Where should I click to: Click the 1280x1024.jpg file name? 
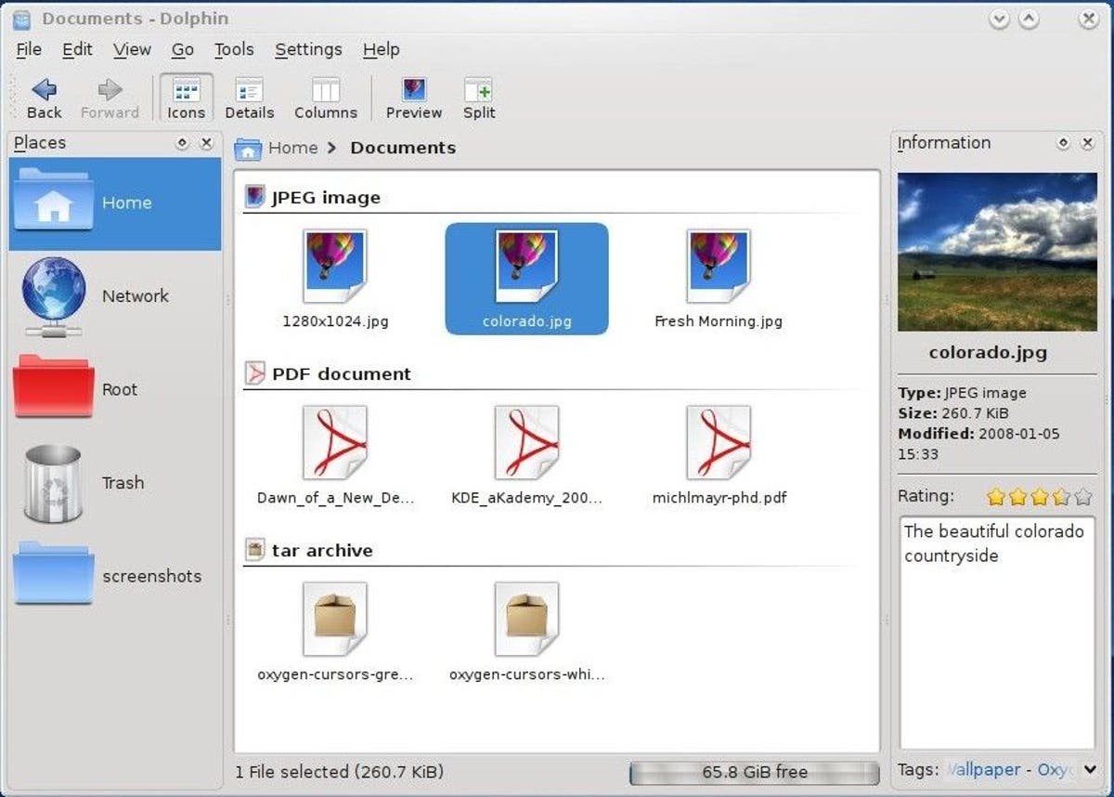[335, 322]
